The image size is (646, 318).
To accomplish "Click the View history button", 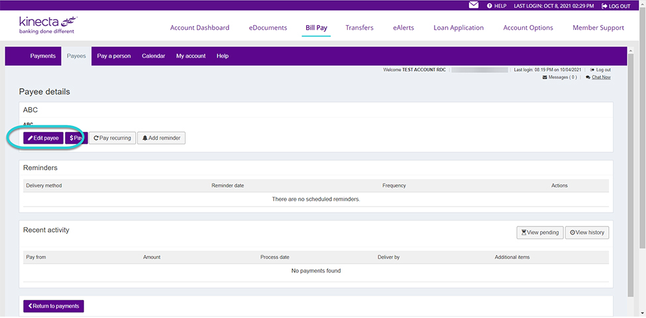I will pyautogui.click(x=587, y=233).
